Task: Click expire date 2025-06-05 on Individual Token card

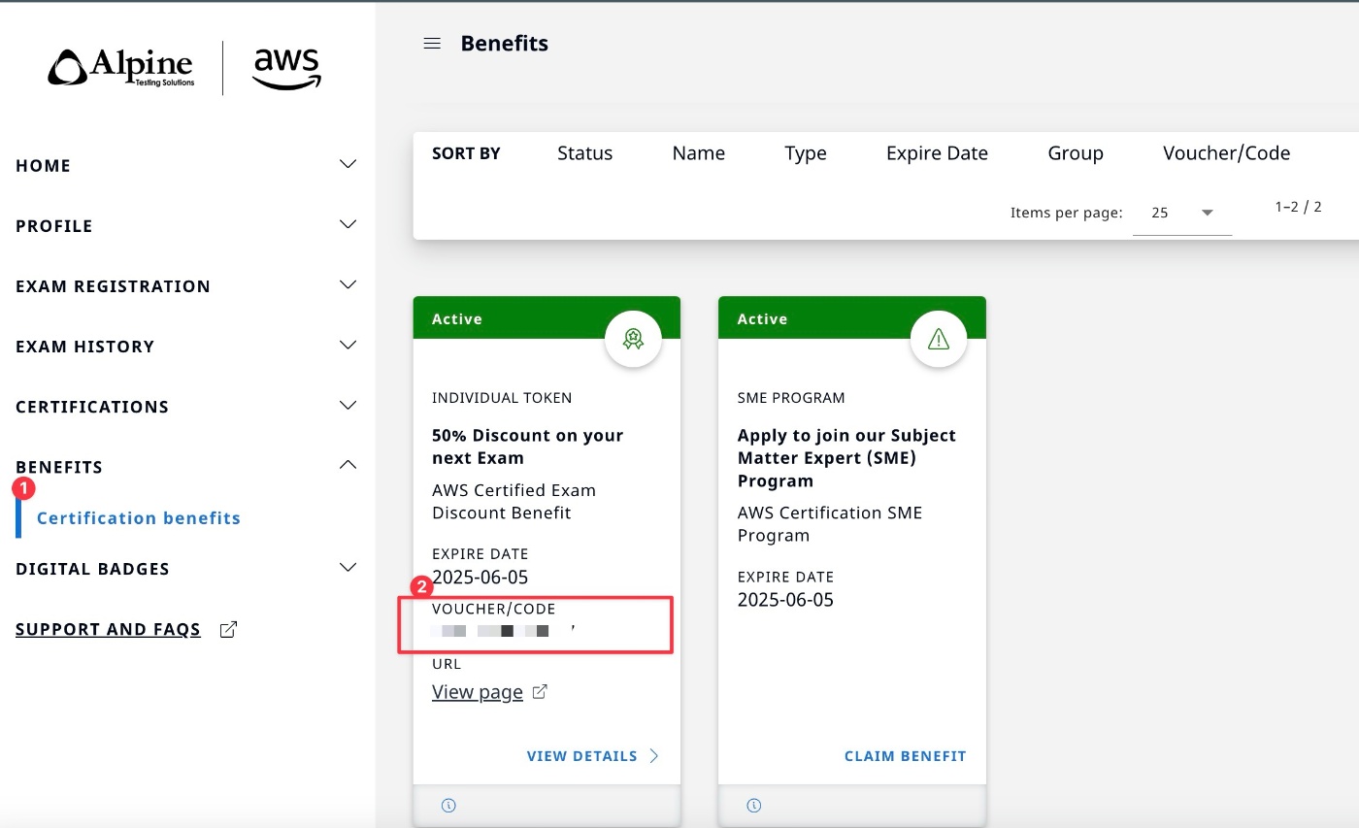Action: click(481, 578)
